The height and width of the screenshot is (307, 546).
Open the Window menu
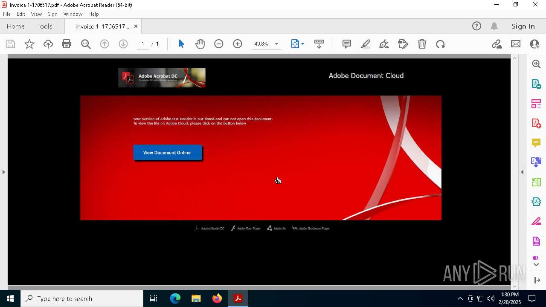(73, 14)
